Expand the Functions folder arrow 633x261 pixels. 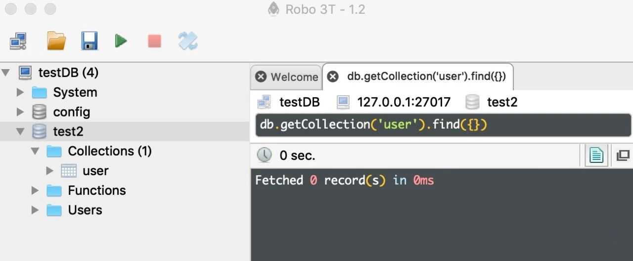click(35, 190)
